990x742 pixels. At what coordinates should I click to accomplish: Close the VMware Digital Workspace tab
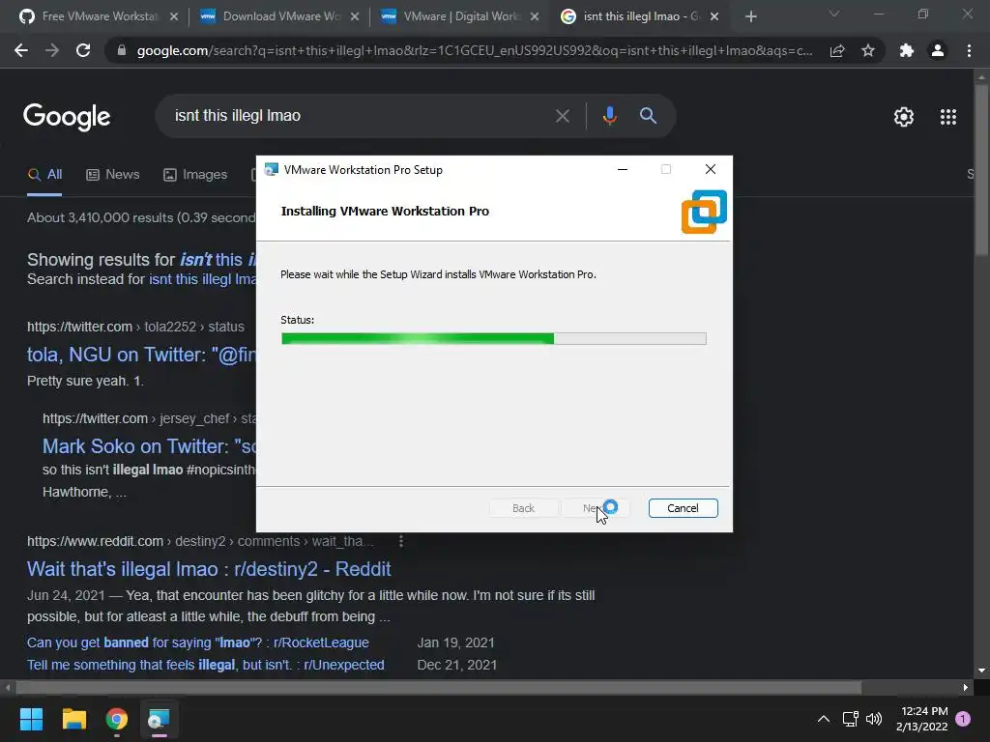point(535,16)
